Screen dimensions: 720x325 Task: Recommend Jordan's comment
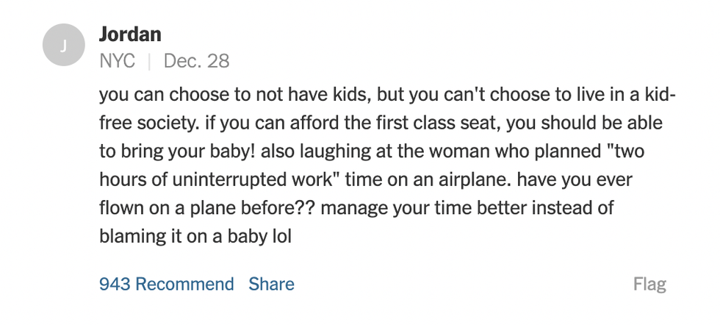(166, 284)
